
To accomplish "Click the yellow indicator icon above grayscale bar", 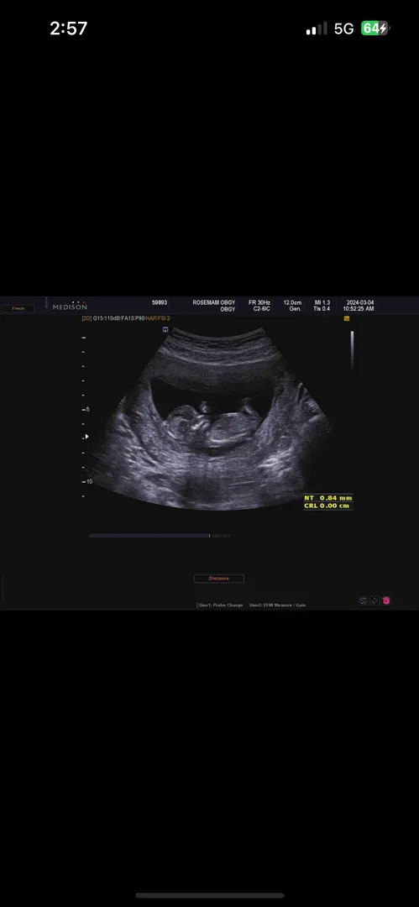I will 347,318.
